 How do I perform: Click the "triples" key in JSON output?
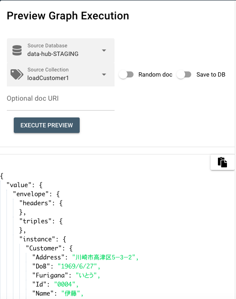coord(35,221)
